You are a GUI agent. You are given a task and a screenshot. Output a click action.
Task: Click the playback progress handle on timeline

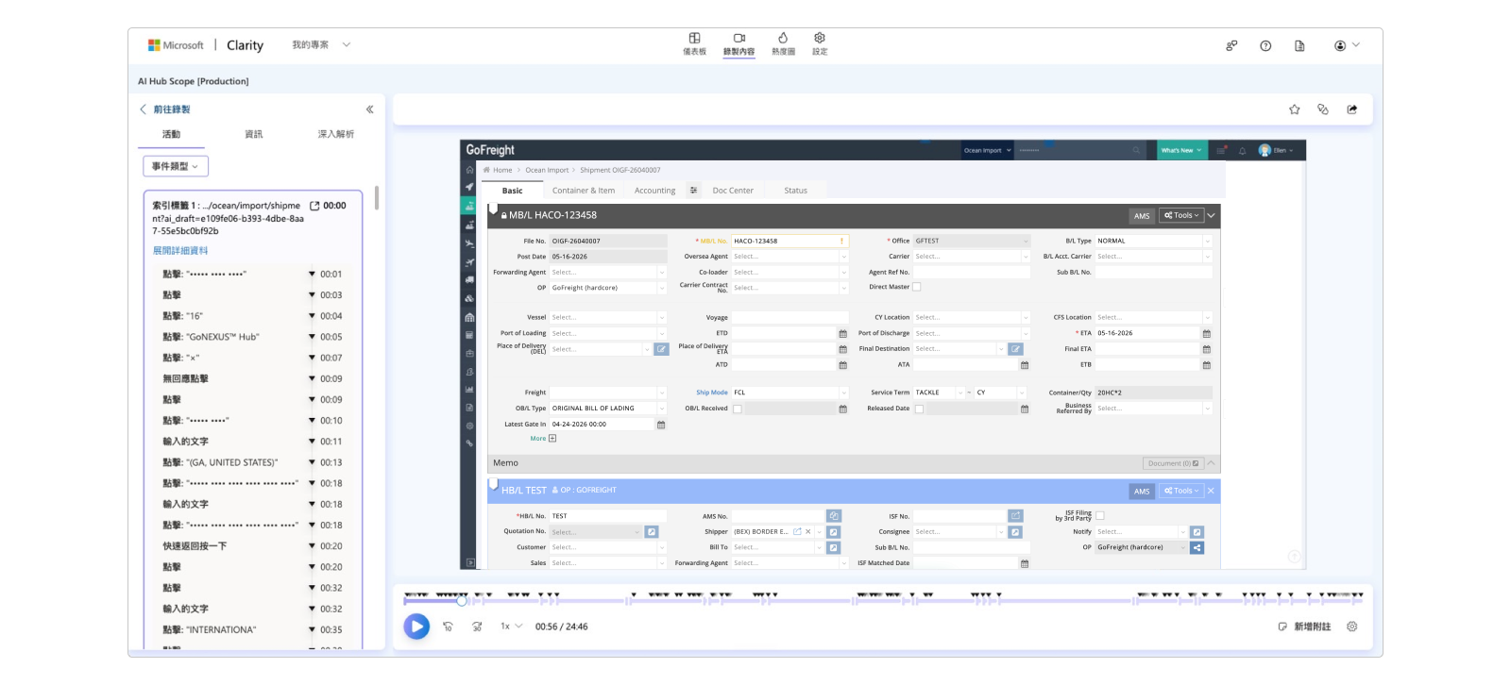click(461, 600)
